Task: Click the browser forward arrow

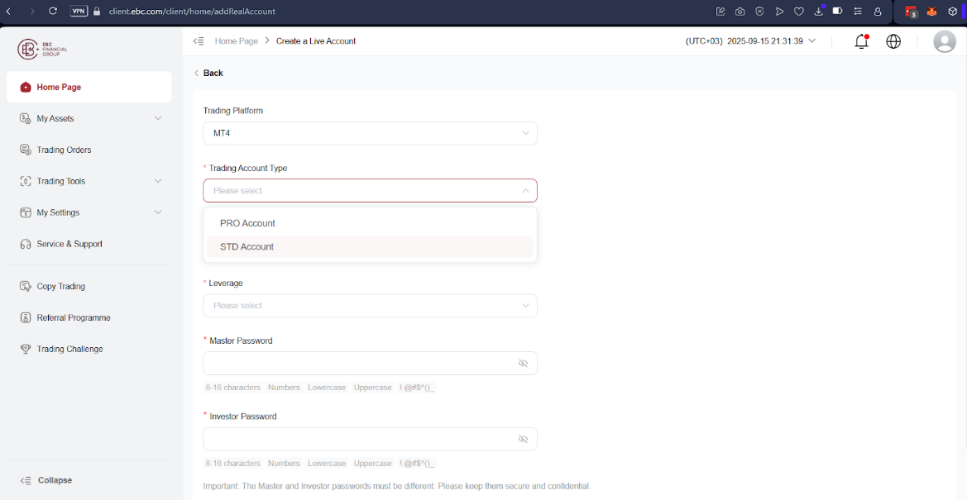Action: pyautogui.click(x=32, y=11)
